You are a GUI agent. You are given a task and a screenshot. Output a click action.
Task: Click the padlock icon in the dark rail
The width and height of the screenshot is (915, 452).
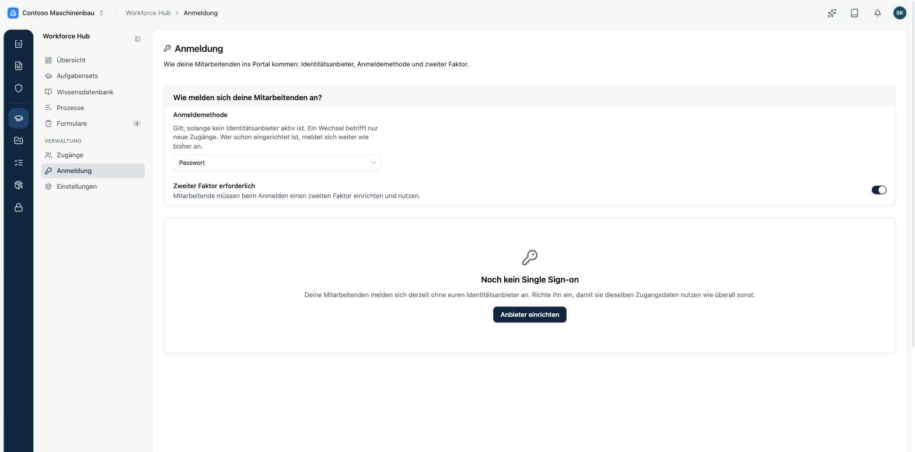[18, 207]
